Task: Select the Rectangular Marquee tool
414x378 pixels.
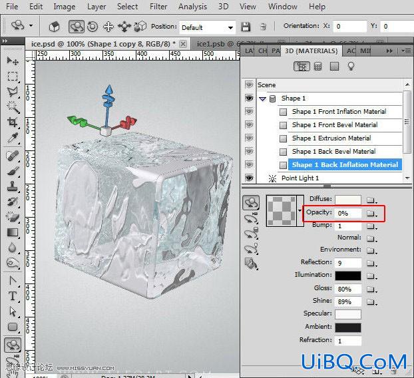Action: (13, 77)
